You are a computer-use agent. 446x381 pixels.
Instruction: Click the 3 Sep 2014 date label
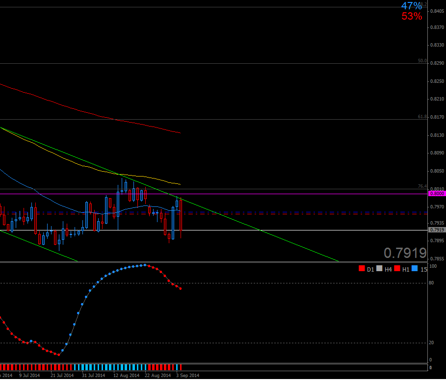pyautogui.click(x=188, y=376)
